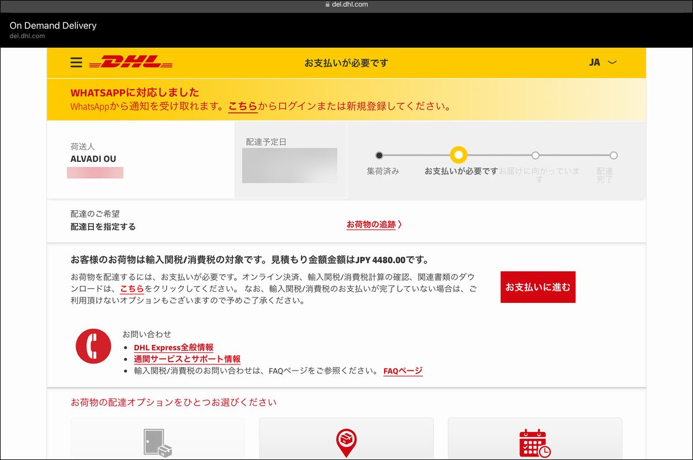Click the DHL logo
This screenshot has height=460, width=693.
click(131, 62)
